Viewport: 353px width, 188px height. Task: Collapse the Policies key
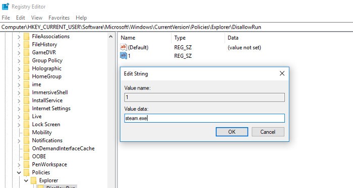click(x=19, y=173)
